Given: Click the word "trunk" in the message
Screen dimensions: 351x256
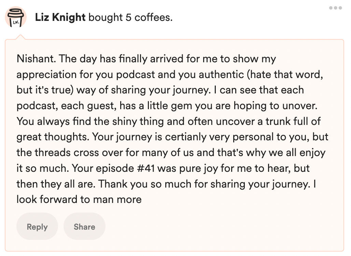Looking at the screenshot, I should coord(263,121).
